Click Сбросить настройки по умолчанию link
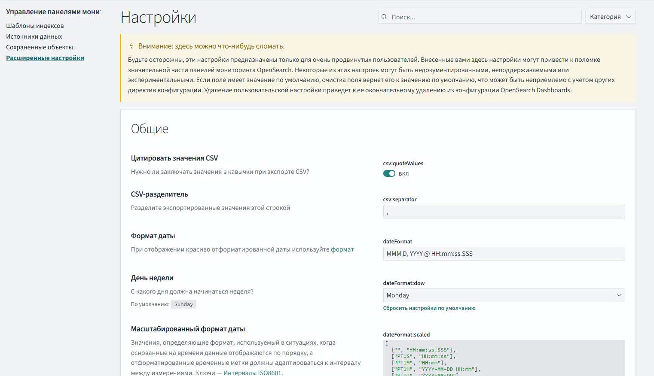This screenshot has height=376, width=654. 429,308
